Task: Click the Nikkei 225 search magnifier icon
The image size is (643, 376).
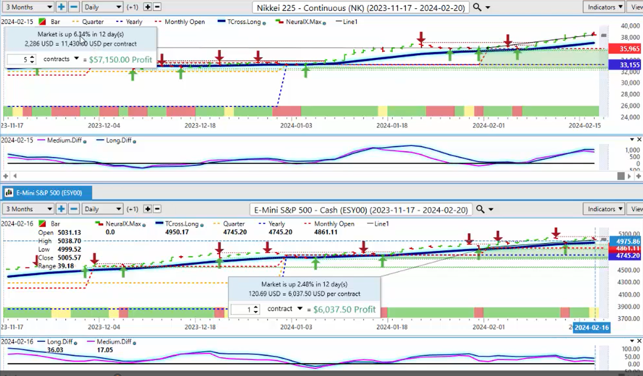Action: [x=477, y=7]
